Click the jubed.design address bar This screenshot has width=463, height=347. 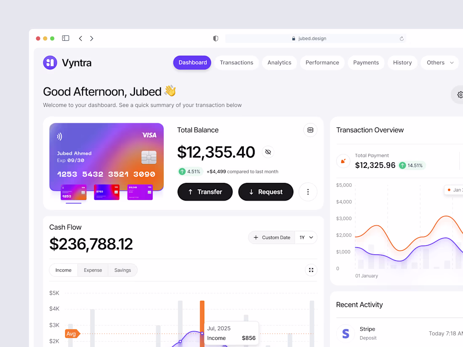pyautogui.click(x=315, y=38)
